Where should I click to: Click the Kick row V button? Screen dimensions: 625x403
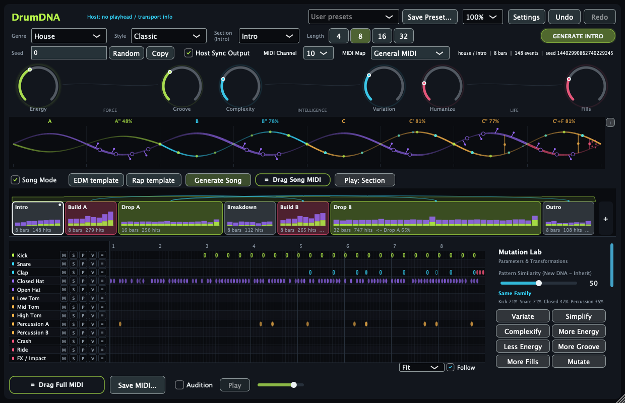point(93,255)
